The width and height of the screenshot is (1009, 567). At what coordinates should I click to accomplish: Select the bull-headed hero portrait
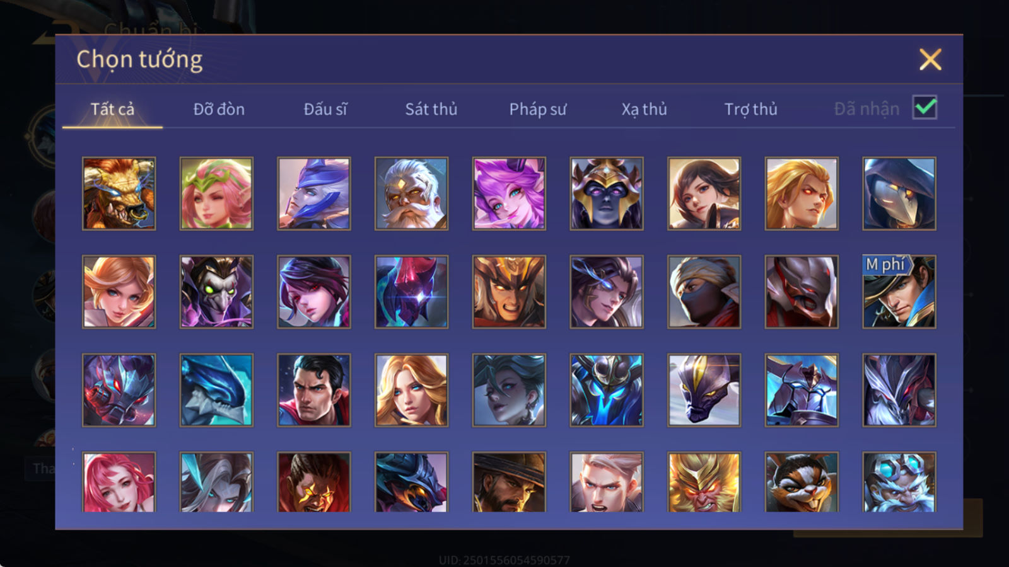click(x=119, y=193)
